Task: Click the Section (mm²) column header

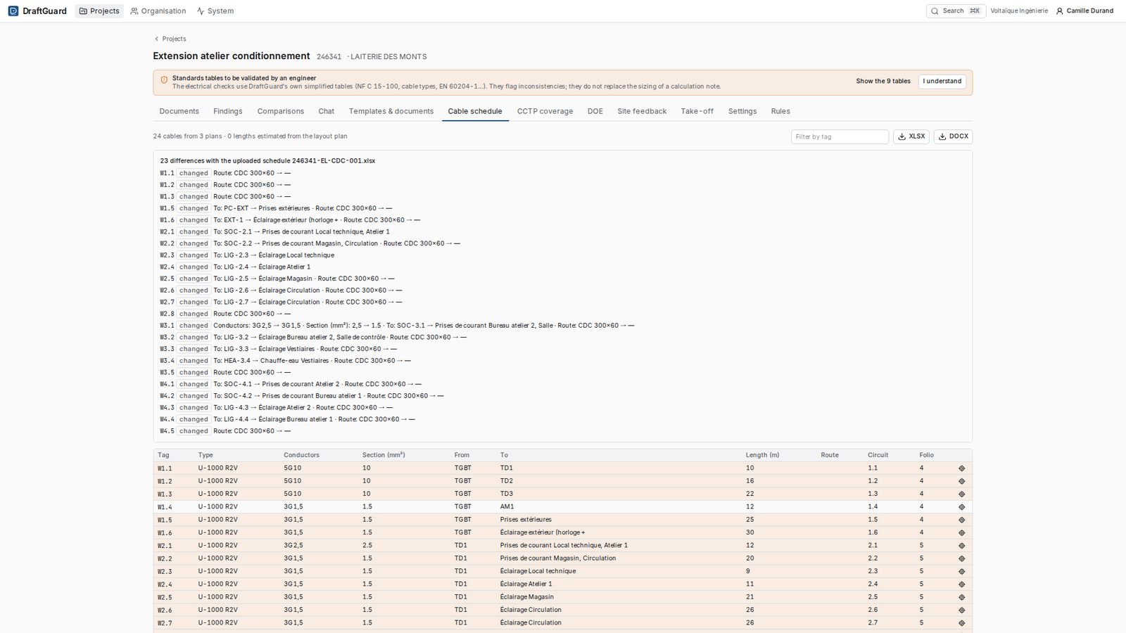Action: pos(384,455)
